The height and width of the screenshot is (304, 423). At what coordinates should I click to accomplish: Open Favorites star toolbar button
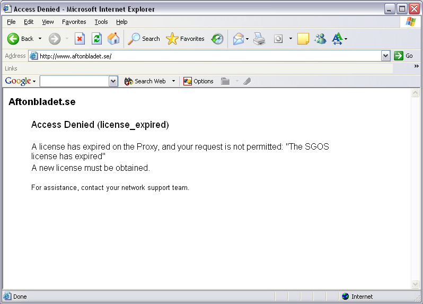[185, 39]
